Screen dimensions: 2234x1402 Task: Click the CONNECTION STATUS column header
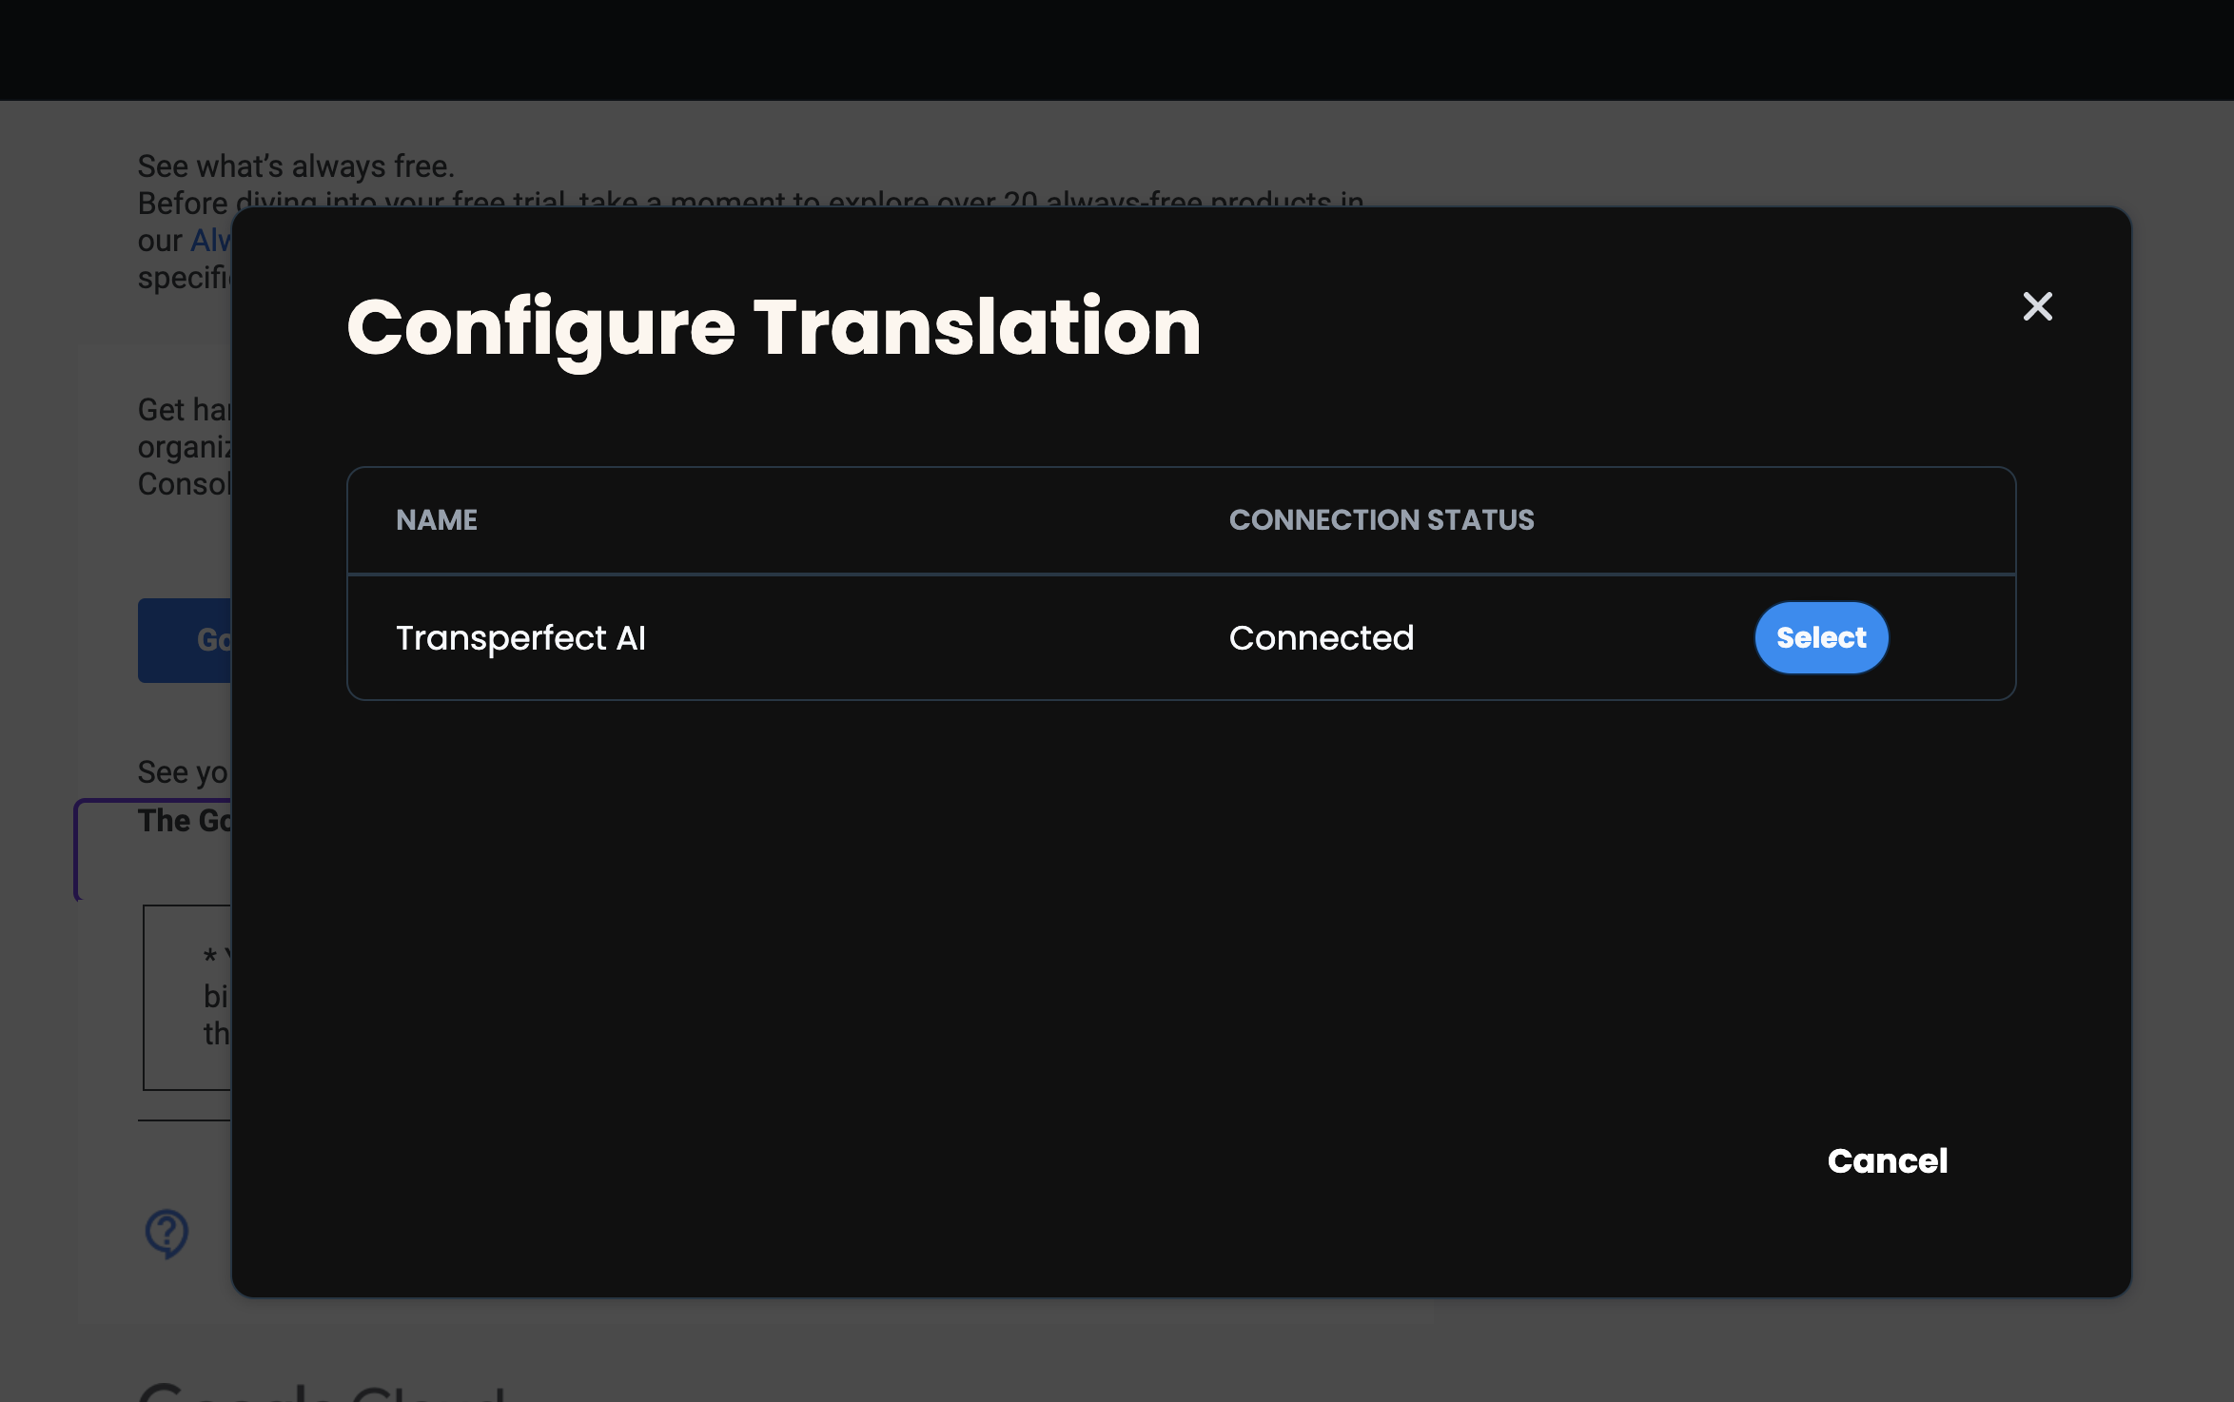click(1382, 519)
